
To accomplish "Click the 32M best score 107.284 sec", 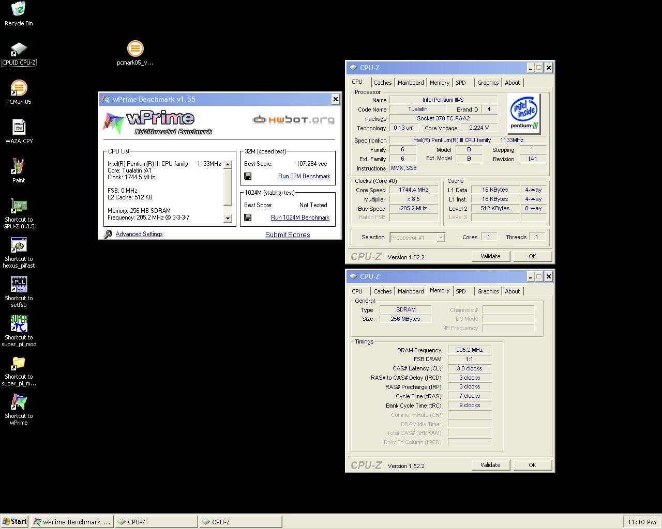I will click(x=311, y=164).
